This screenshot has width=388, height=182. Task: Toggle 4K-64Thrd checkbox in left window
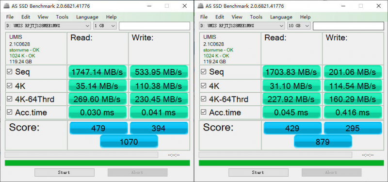[9, 99]
